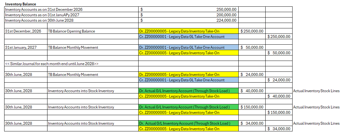Select the debit $ 50,000.00 cell beside blue row

point(252,48)
